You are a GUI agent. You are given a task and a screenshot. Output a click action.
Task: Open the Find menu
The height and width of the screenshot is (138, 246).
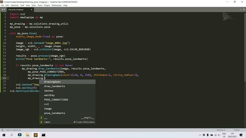click(x=22, y=5)
